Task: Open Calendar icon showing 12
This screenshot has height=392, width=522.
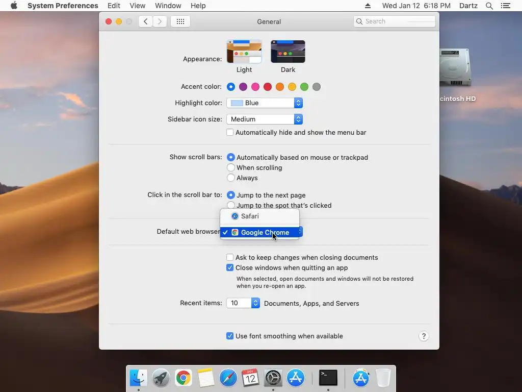Action: [x=250, y=378]
